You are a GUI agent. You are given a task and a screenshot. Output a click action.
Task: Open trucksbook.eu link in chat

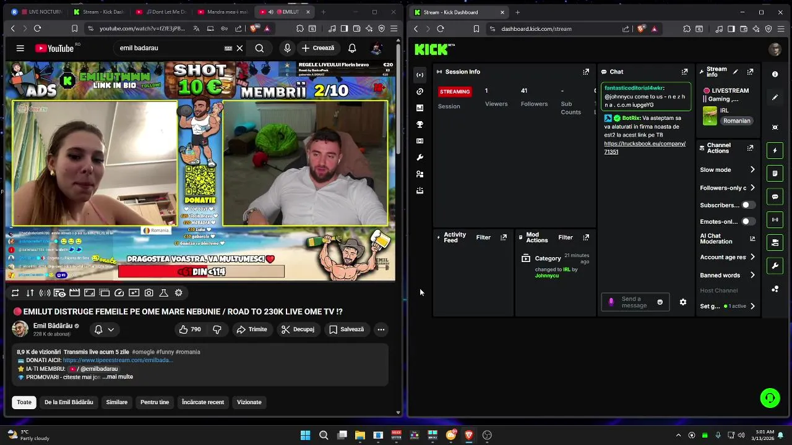(645, 147)
